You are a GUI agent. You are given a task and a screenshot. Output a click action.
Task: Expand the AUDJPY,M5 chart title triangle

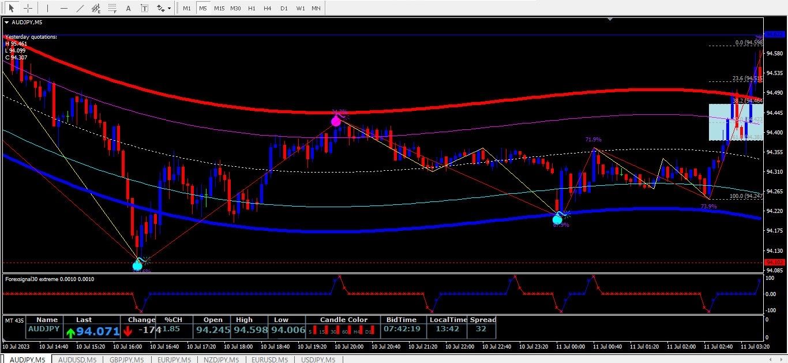(x=6, y=23)
